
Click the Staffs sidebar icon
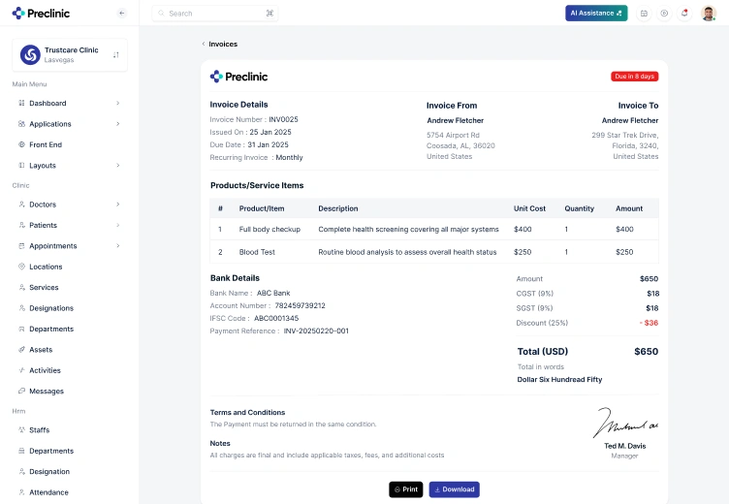click(x=21, y=430)
